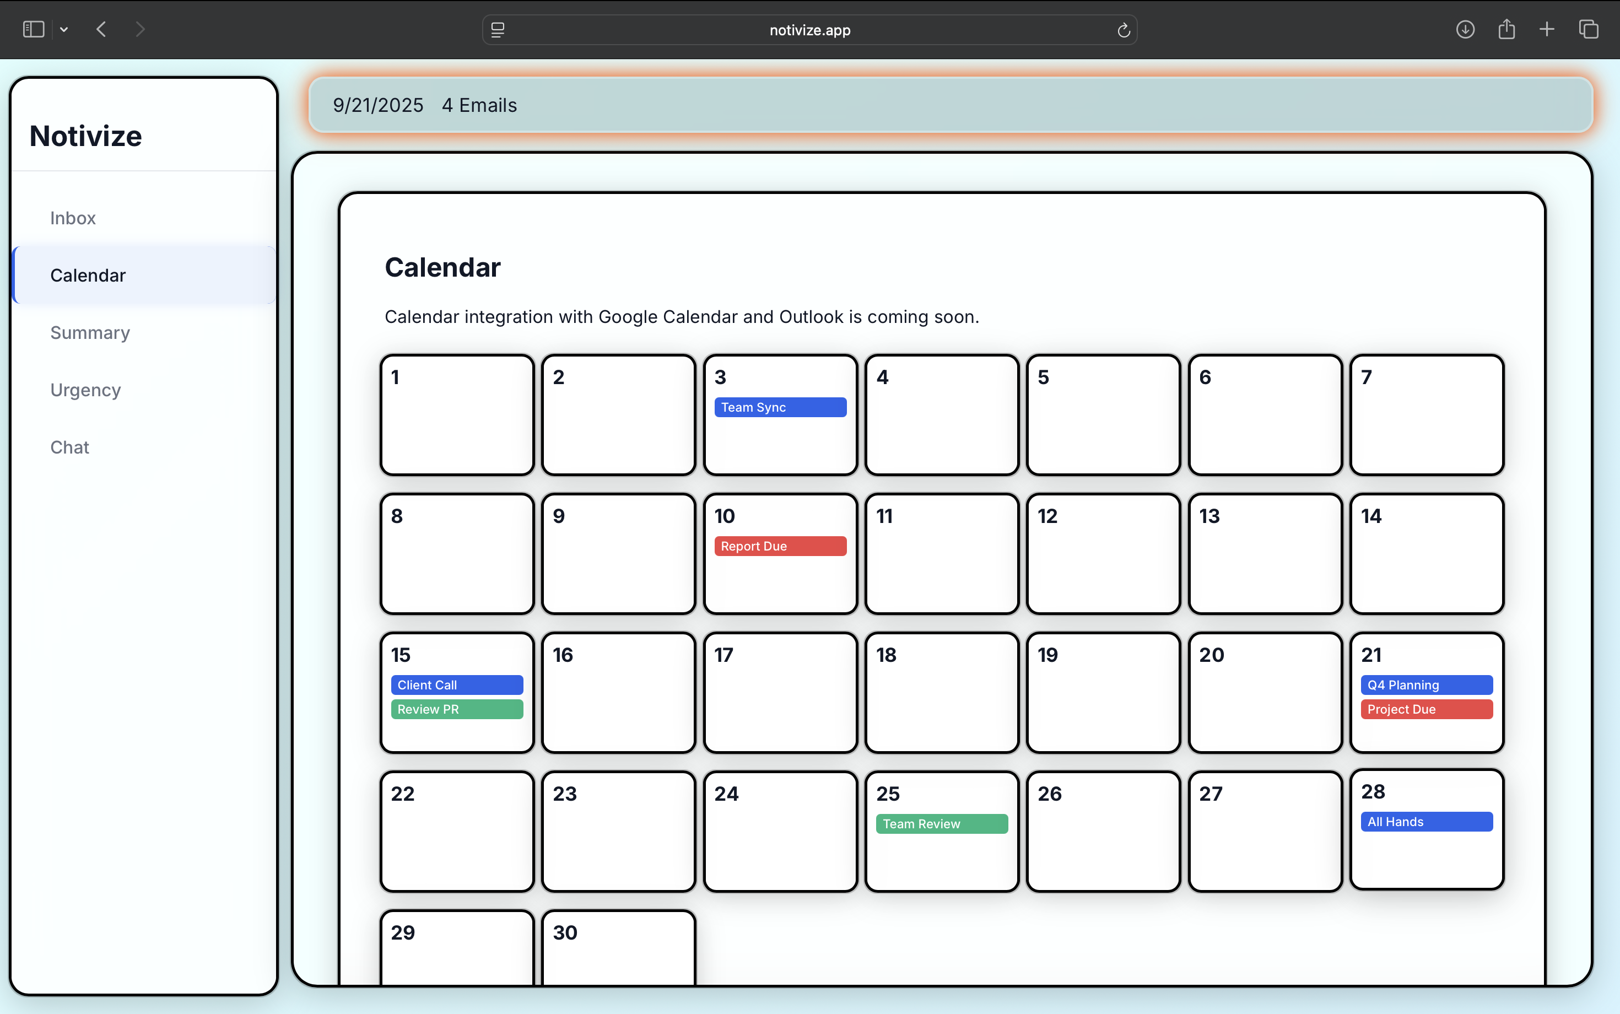Open a new tab with plus icon

[x=1547, y=30]
